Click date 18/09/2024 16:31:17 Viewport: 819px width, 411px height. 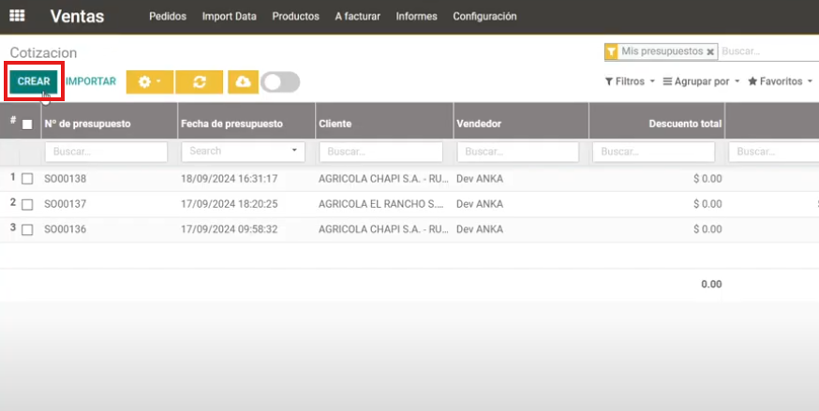click(x=230, y=179)
